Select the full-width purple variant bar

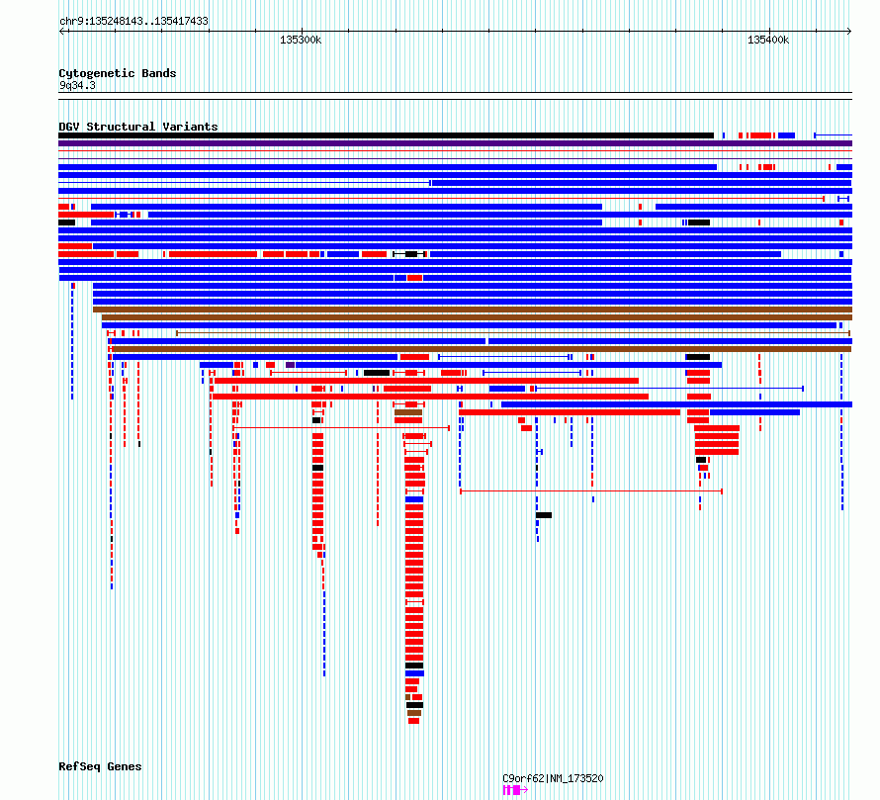pyautogui.click(x=455, y=143)
